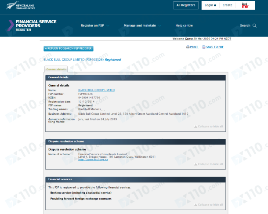This screenshot has height=214, width=268.
Task: Expand the Register an FSP menu
Action: [95, 25]
